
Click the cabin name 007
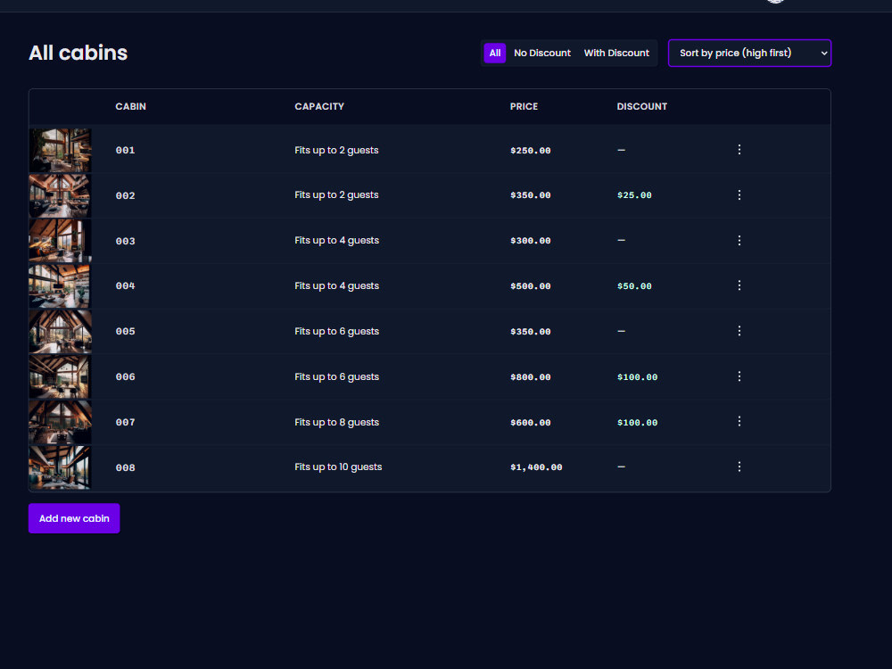(x=125, y=422)
